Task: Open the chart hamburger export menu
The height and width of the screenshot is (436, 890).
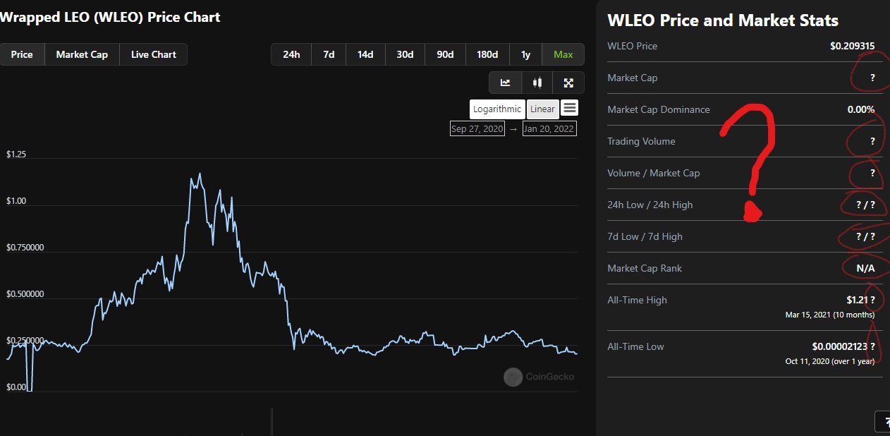Action: click(x=571, y=108)
